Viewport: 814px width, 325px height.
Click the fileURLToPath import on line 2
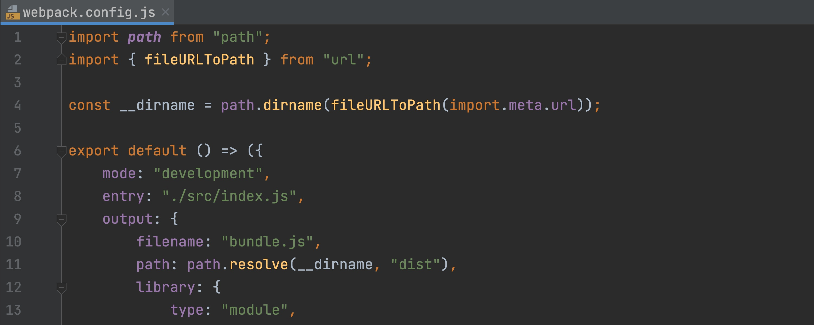tap(199, 60)
